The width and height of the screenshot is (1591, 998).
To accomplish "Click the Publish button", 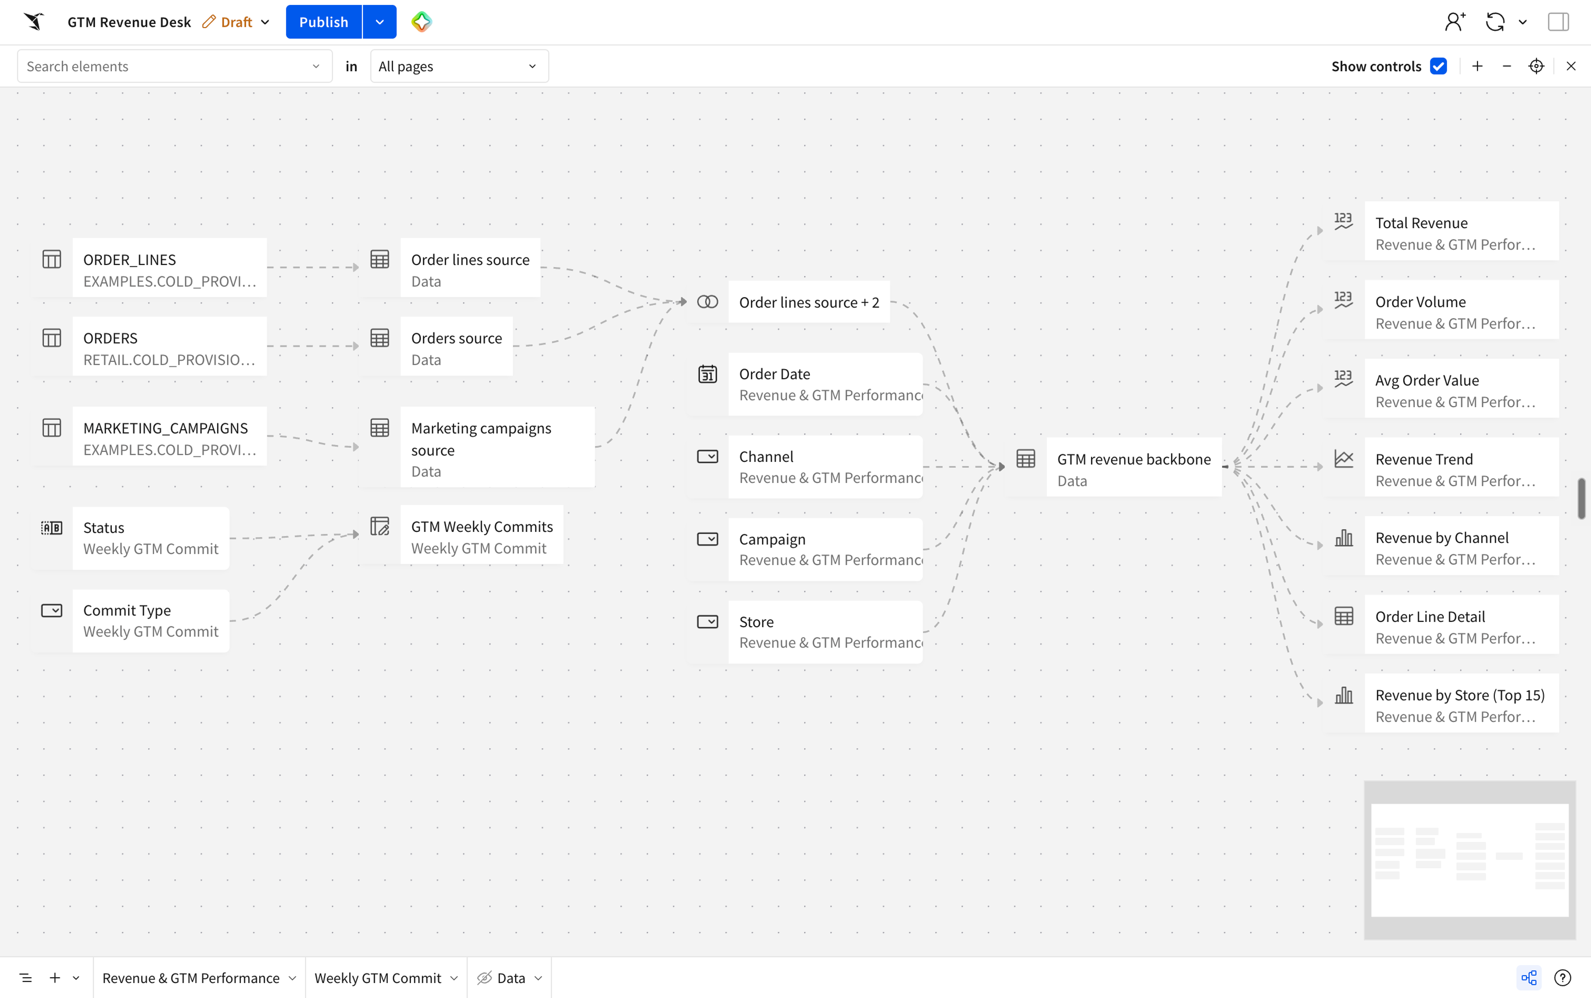I will [x=324, y=22].
